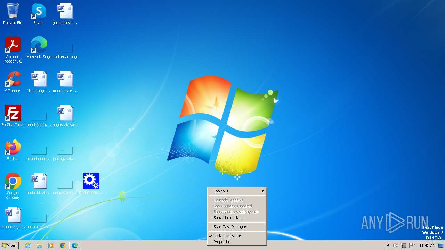Select the Google Chrome desktop shortcut
This screenshot has height=250, width=445.
click(13, 186)
